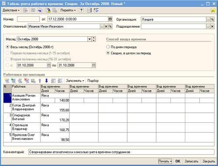
Task: Click the yellow info icon at toolbar's right end
Action: click(x=213, y=10)
